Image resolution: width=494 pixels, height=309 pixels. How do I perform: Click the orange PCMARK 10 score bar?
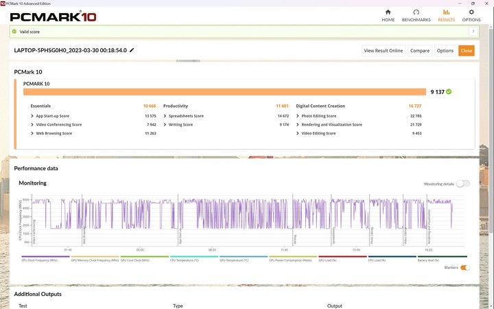(x=224, y=92)
